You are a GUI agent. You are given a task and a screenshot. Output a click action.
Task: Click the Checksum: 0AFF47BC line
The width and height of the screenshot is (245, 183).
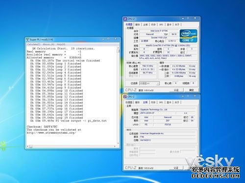42,126
